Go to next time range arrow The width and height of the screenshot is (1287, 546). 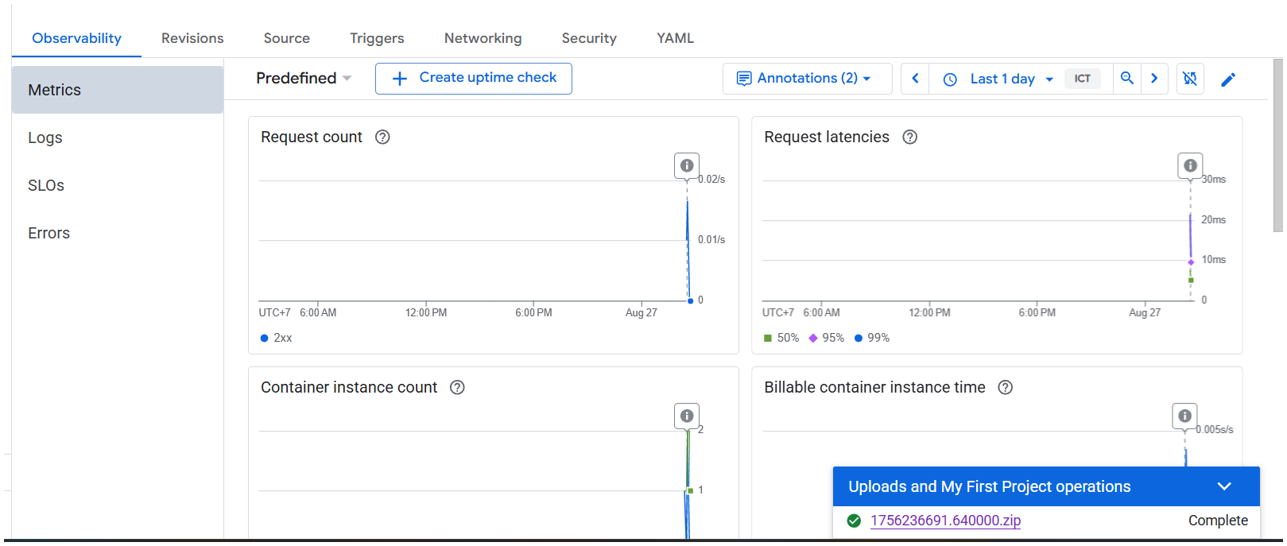coord(1154,78)
